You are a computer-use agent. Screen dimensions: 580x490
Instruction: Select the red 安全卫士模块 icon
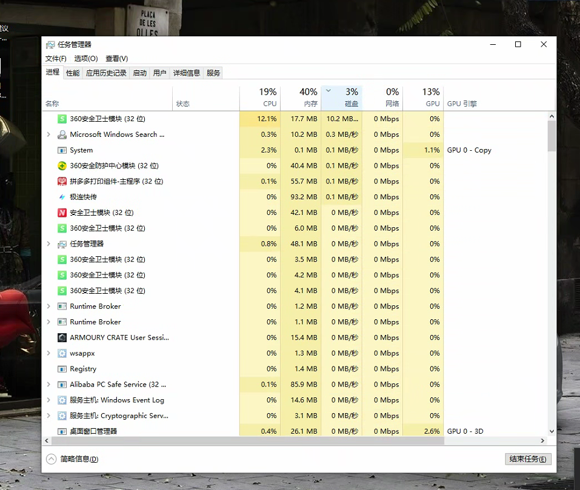[x=62, y=213]
